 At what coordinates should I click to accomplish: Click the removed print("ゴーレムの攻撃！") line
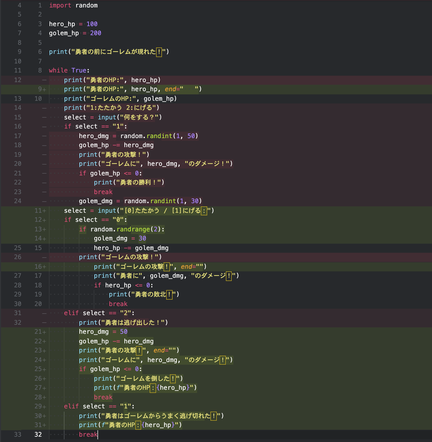pyautogui.click(x=120, y=257)
